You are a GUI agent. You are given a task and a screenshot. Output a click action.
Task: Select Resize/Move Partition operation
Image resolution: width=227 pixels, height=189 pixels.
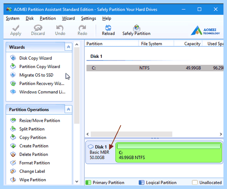pos(40,120)
